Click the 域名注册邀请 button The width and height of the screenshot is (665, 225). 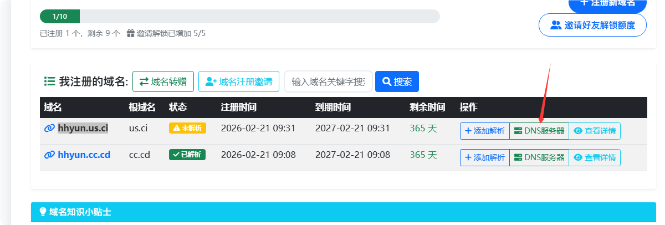pos(239,81)
